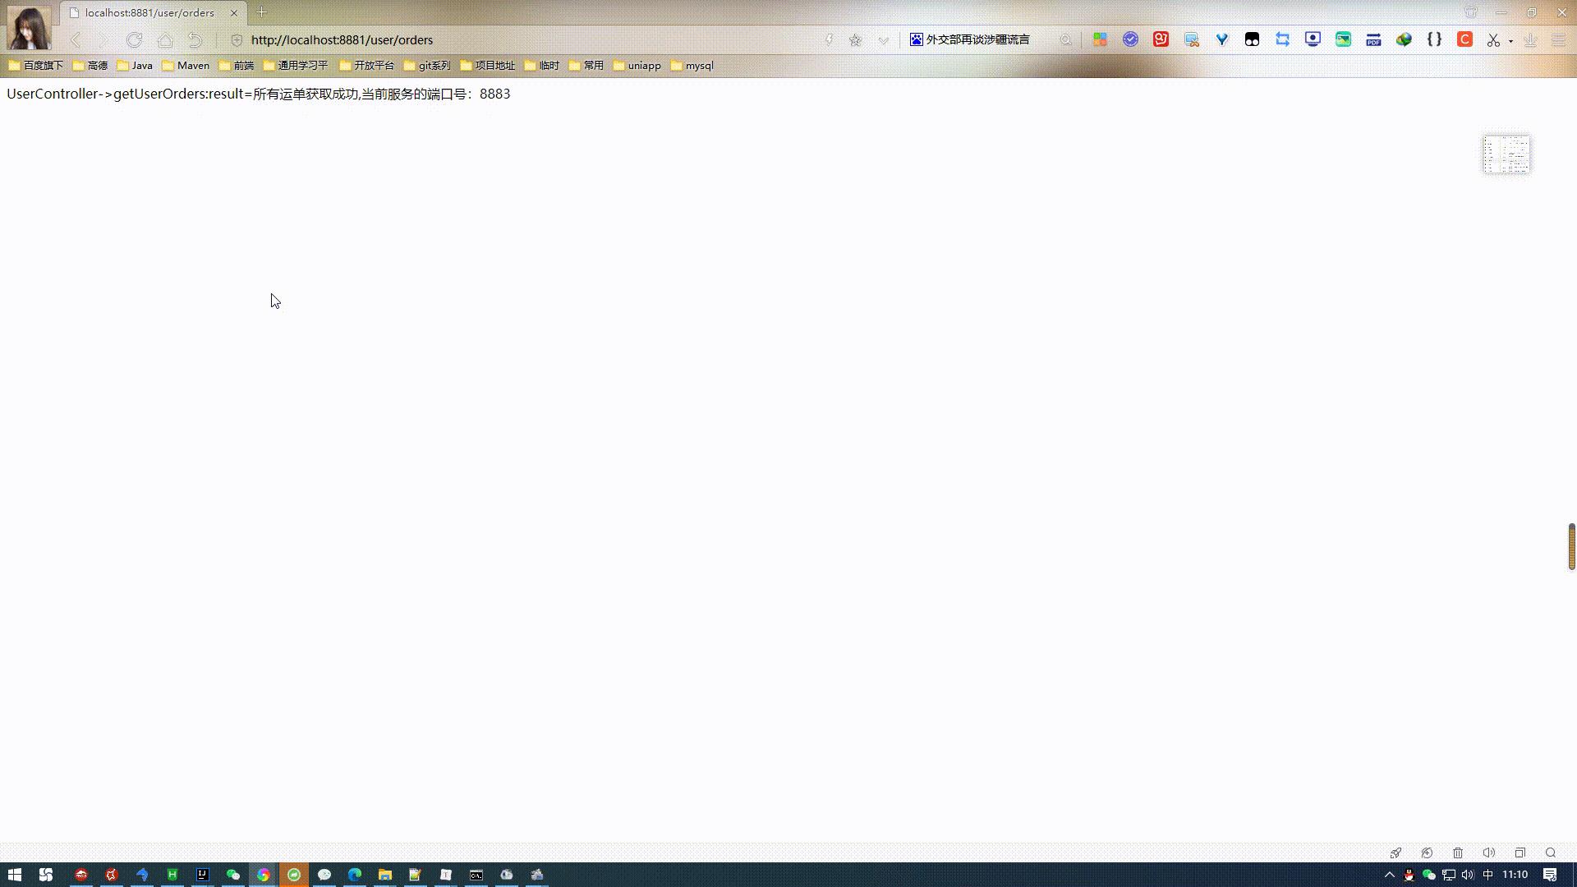Open the 项目地址 bookmark folder
The height and width of the screenshot is (887, 1577).
(x=488, y=66)
